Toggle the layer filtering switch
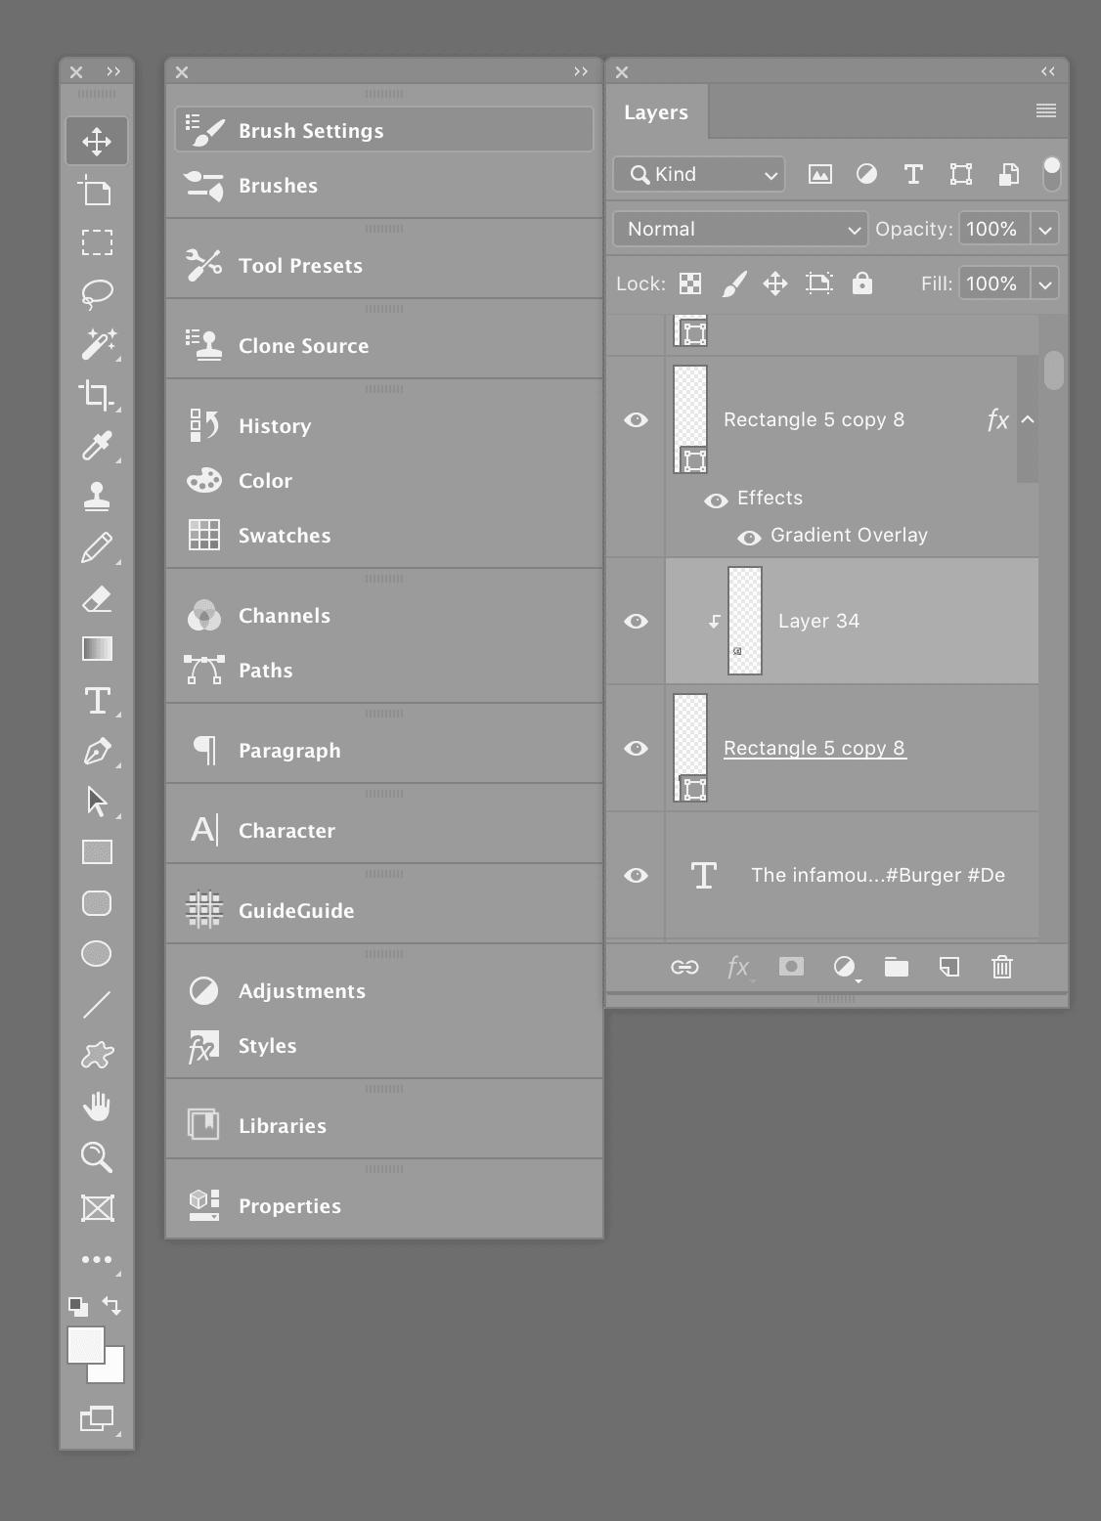 (1051, 174)
